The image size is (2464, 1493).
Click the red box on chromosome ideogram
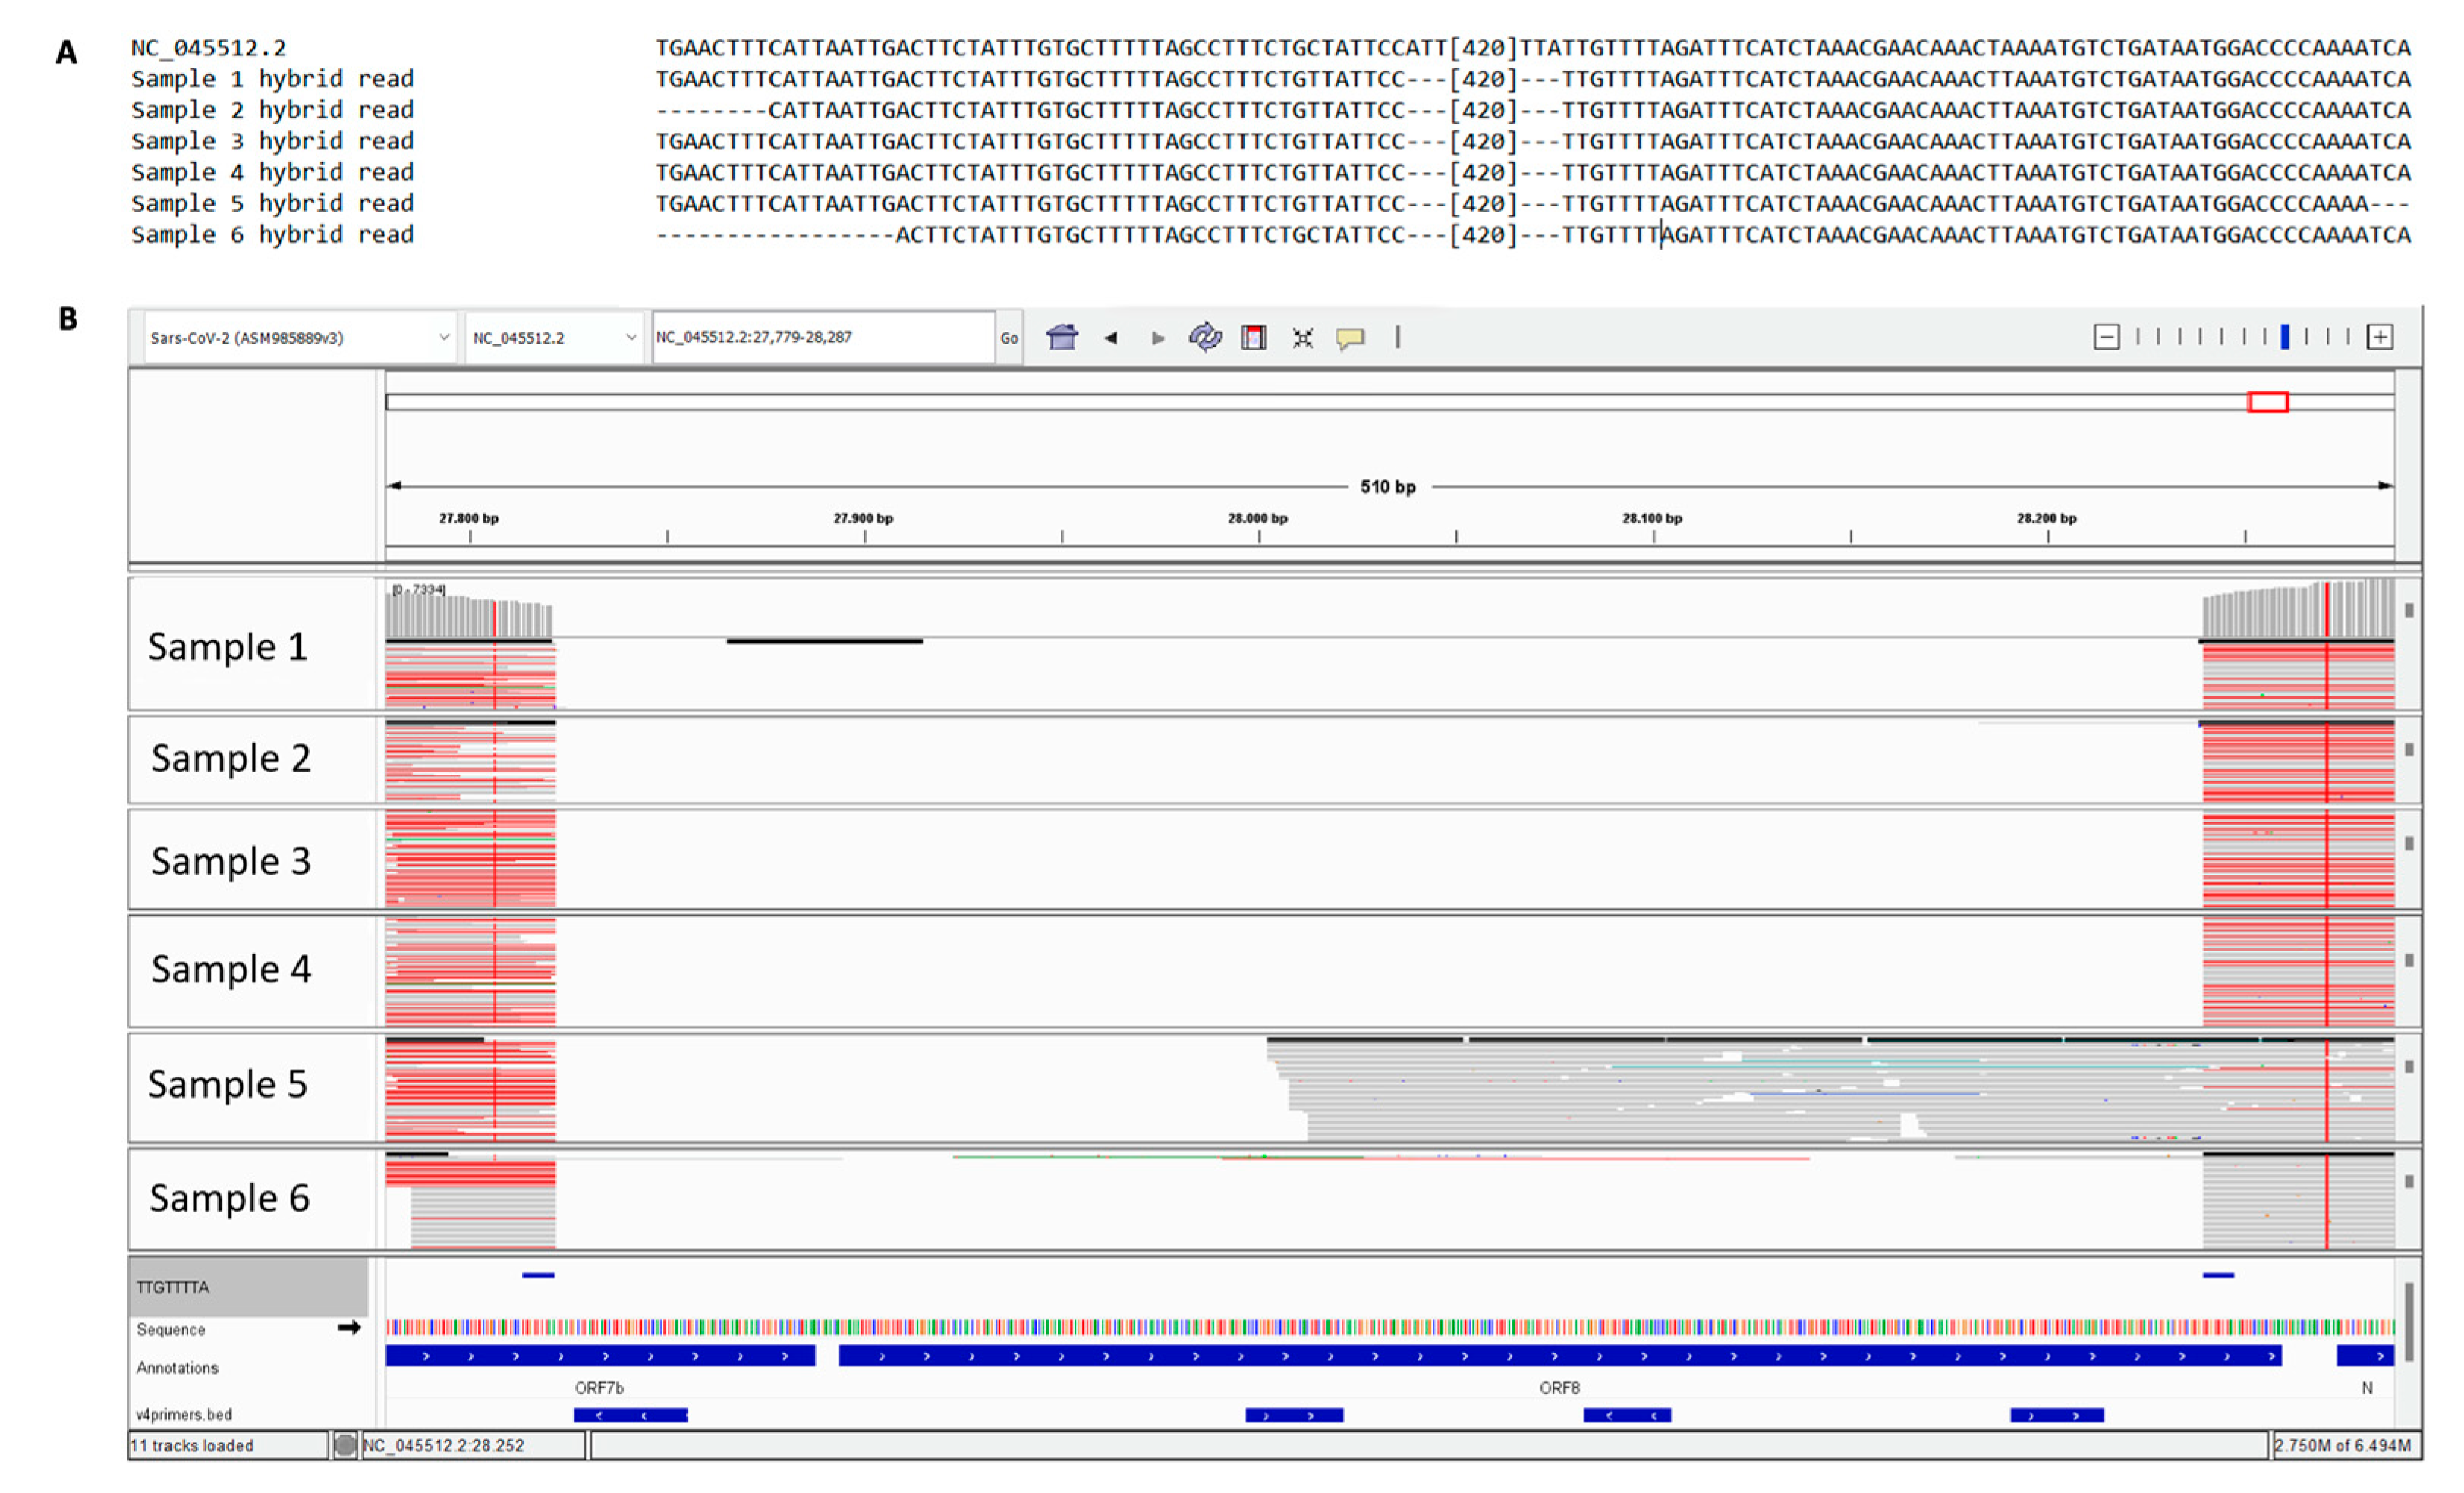pos(2267,402)
